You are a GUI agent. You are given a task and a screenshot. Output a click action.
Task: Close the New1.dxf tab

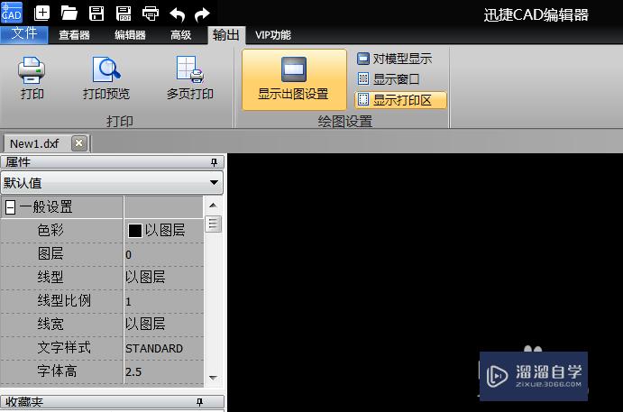[x=79, y=143]
